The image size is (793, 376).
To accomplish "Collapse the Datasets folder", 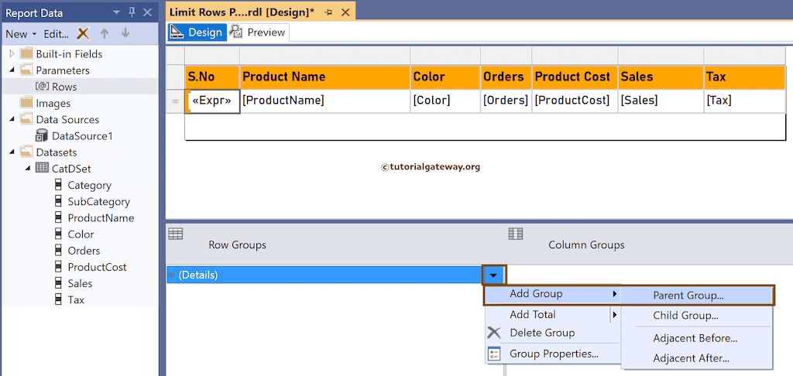I will pyautogui.click(x=12, y=152).
